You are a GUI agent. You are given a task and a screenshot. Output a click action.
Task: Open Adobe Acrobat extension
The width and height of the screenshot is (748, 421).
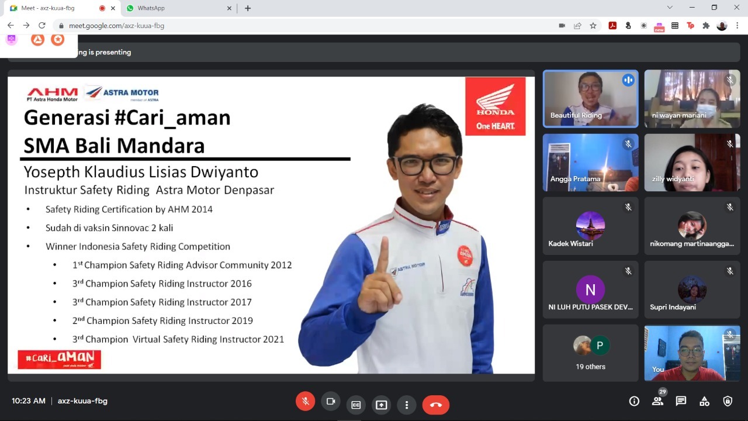612,26
